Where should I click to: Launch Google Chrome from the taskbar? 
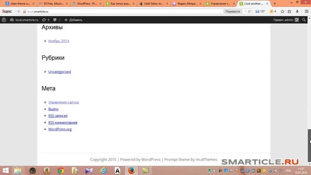coord(61,171)
